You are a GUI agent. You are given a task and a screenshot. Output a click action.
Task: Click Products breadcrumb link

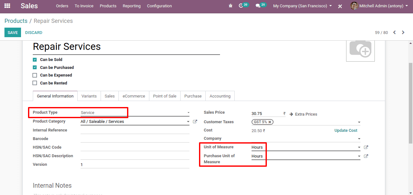pyautogui.click(x=16, y=21)
